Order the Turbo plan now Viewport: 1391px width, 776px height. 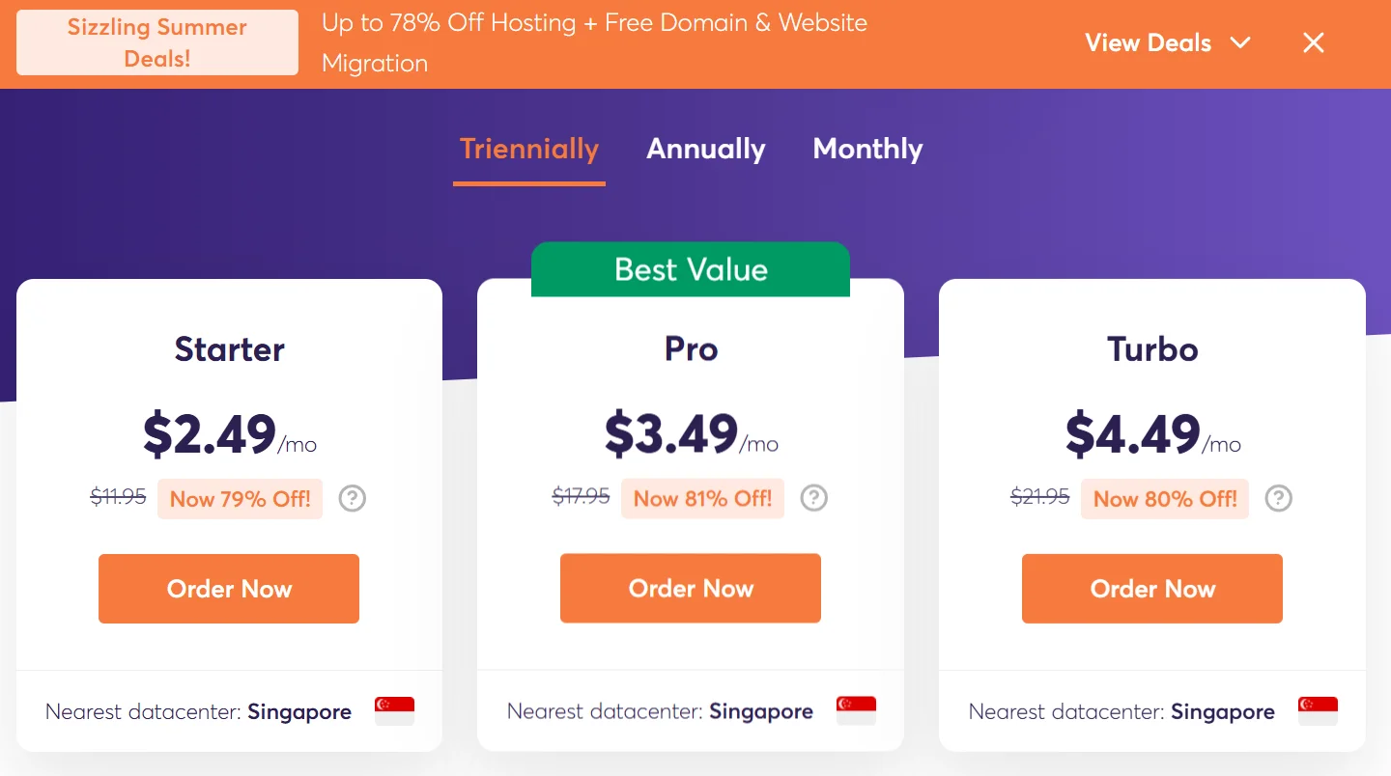pos(1152,589)
